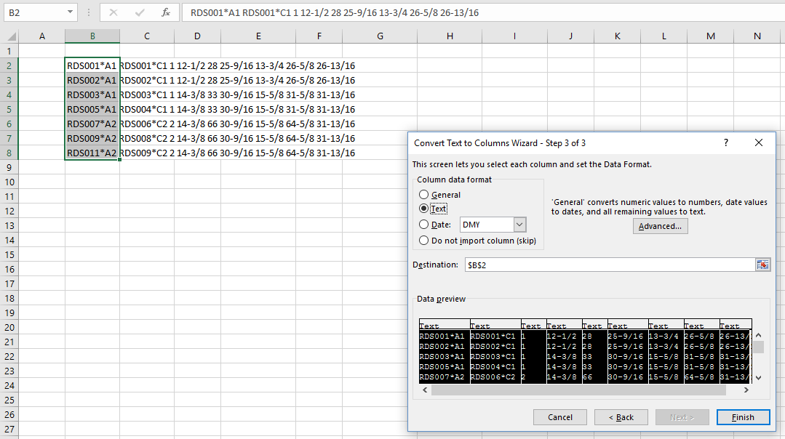Click the Select All corner triangle

10,36
